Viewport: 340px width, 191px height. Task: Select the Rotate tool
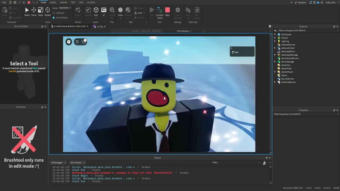pos(48,11)
